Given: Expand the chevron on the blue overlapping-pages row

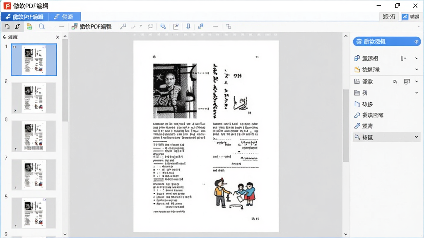Looking at the screenshot, I should coord(417,58).
